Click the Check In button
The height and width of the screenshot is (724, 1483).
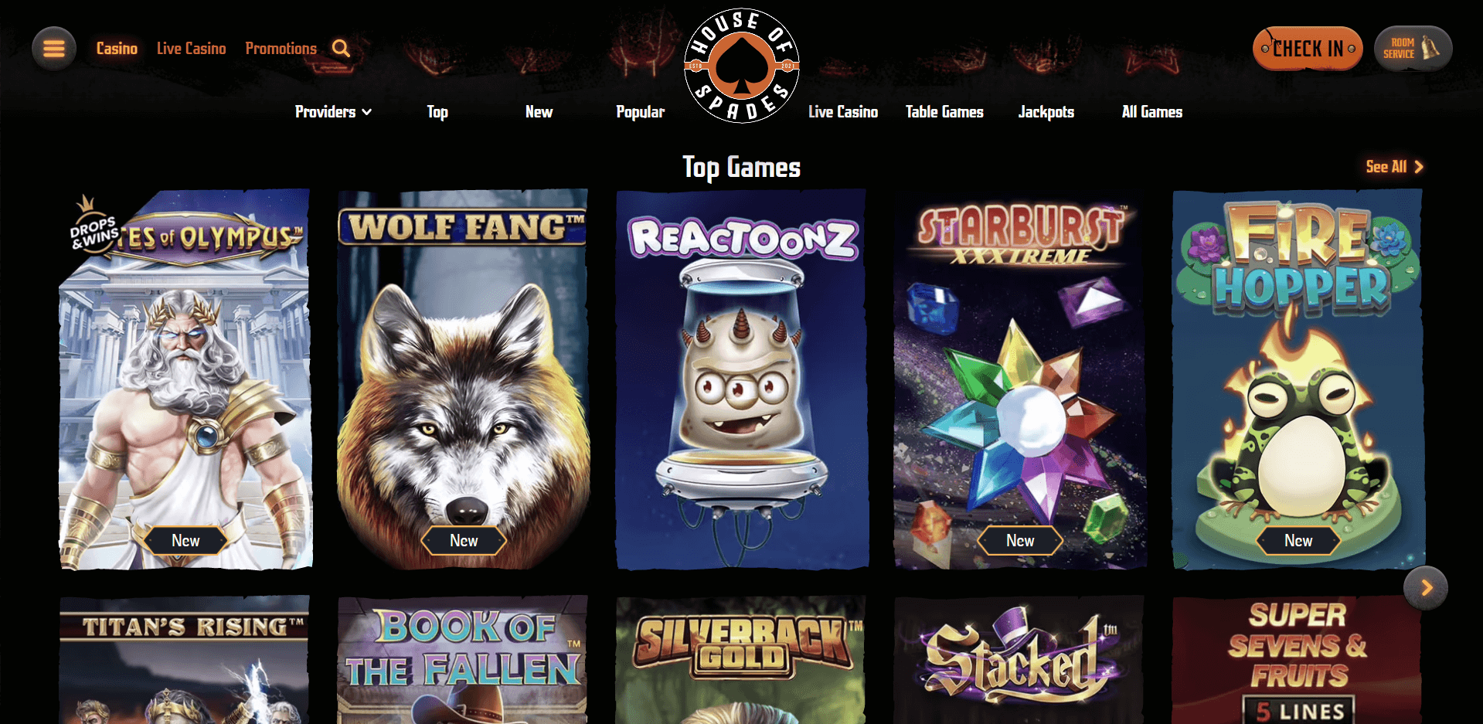point(1308,49)
